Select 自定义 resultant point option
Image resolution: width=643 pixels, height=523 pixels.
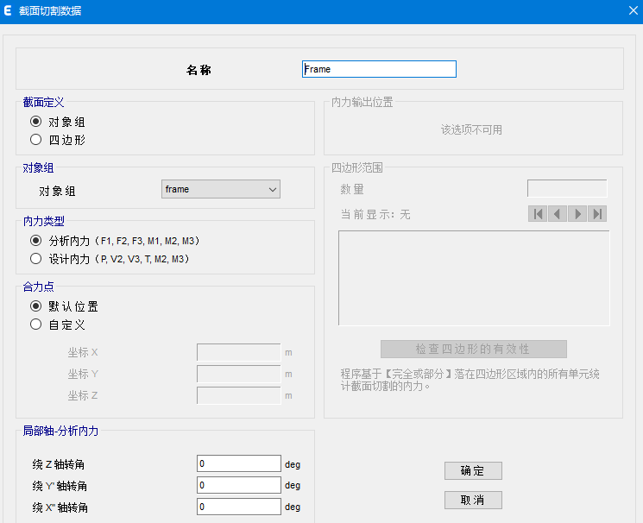[x=36, y=325]
